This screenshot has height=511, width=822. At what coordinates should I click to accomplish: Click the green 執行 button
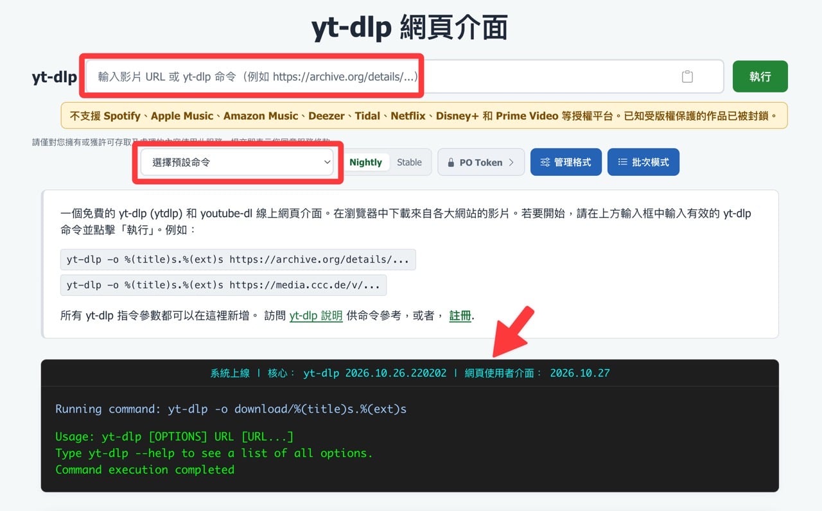(760, 76)
